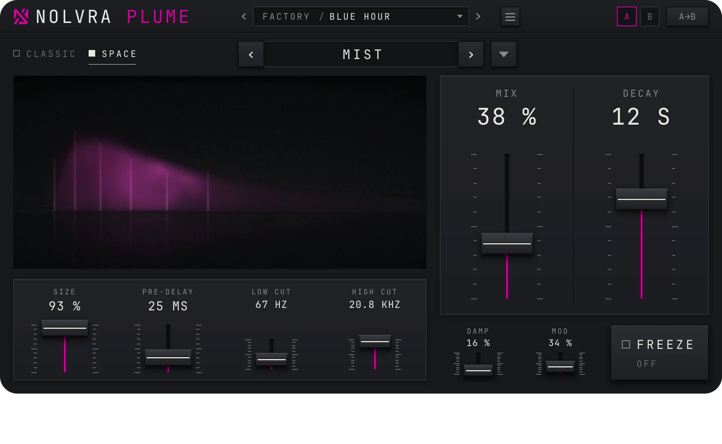Select Space mode
The width and height of the screenshot is (722, 444).
click(112, 54)
